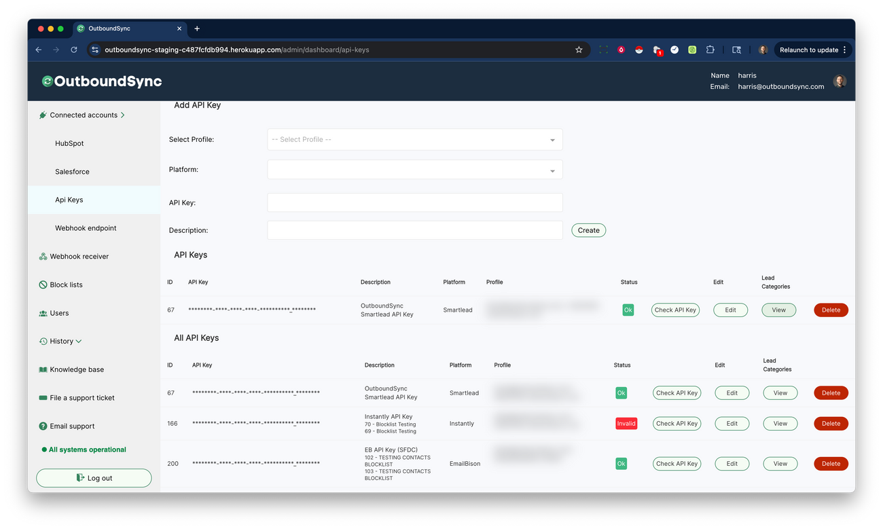Click inside the API Key input field

[415, 202]
